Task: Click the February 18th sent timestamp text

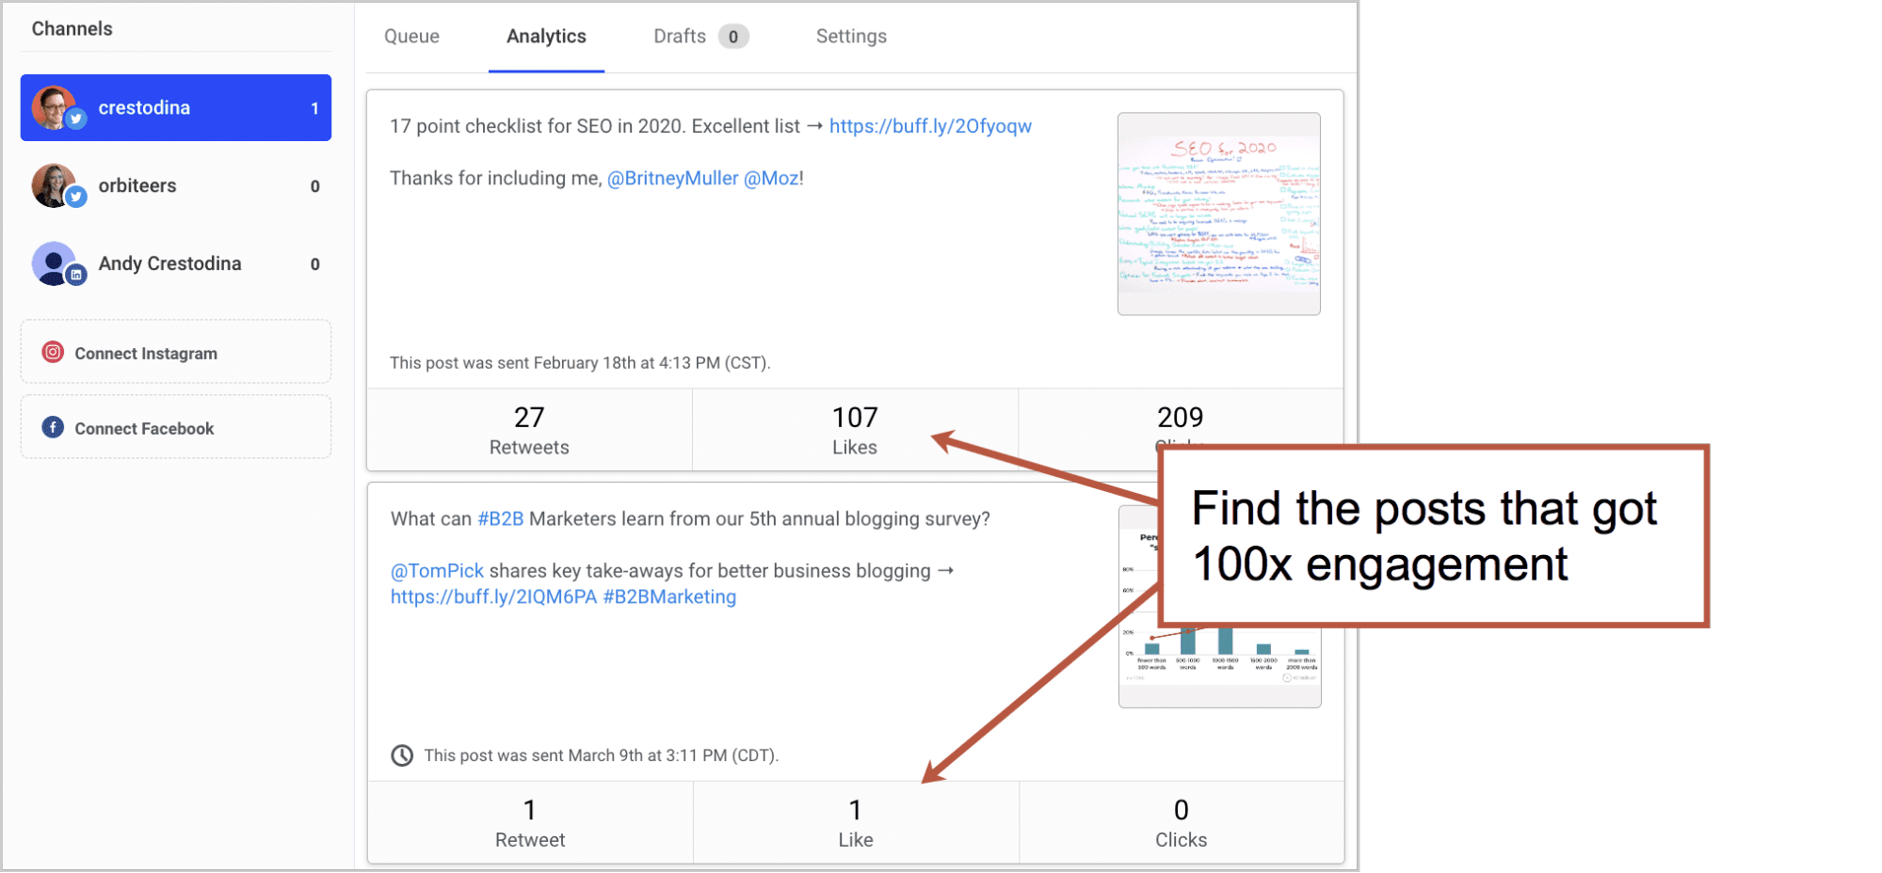Action: tap(580, 363)
